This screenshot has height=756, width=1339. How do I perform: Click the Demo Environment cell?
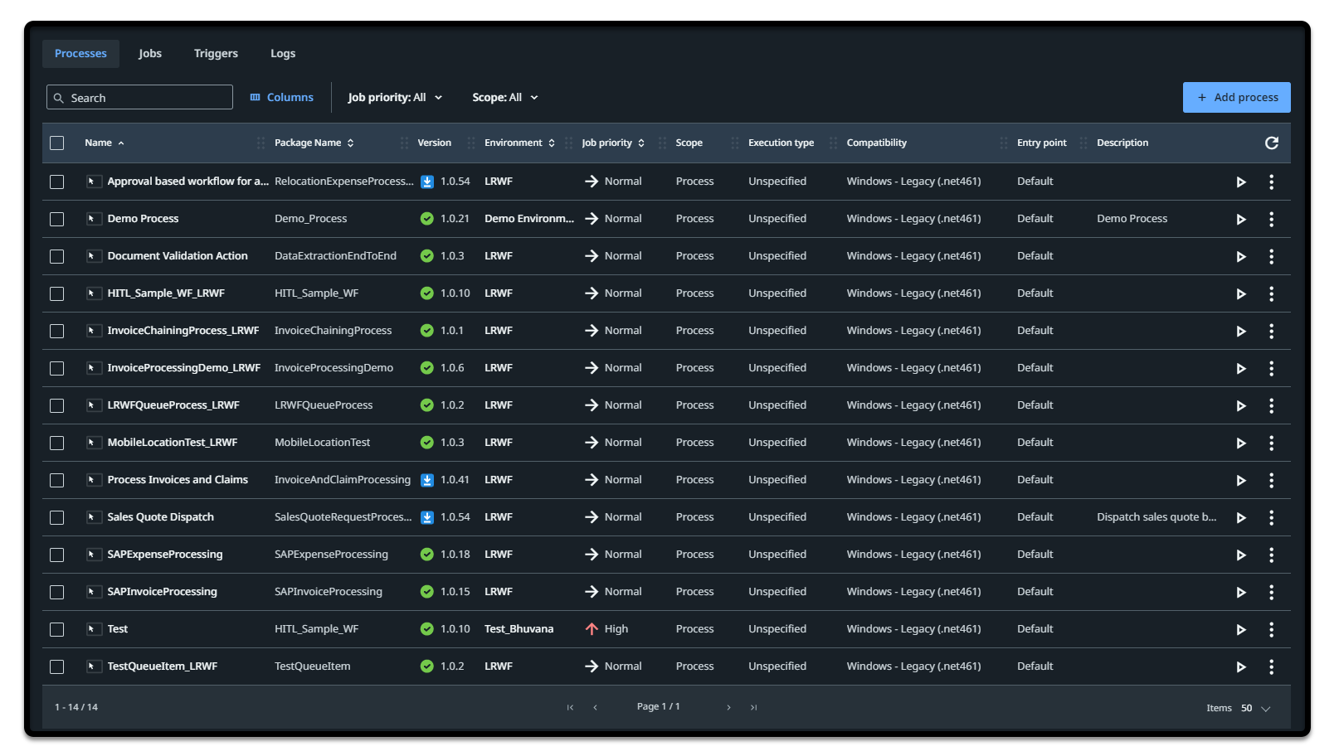tap(529, 219)
